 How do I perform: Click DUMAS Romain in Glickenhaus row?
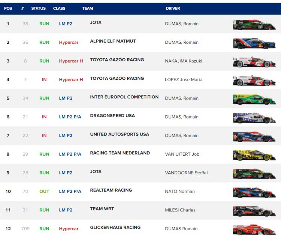(181, 229)
